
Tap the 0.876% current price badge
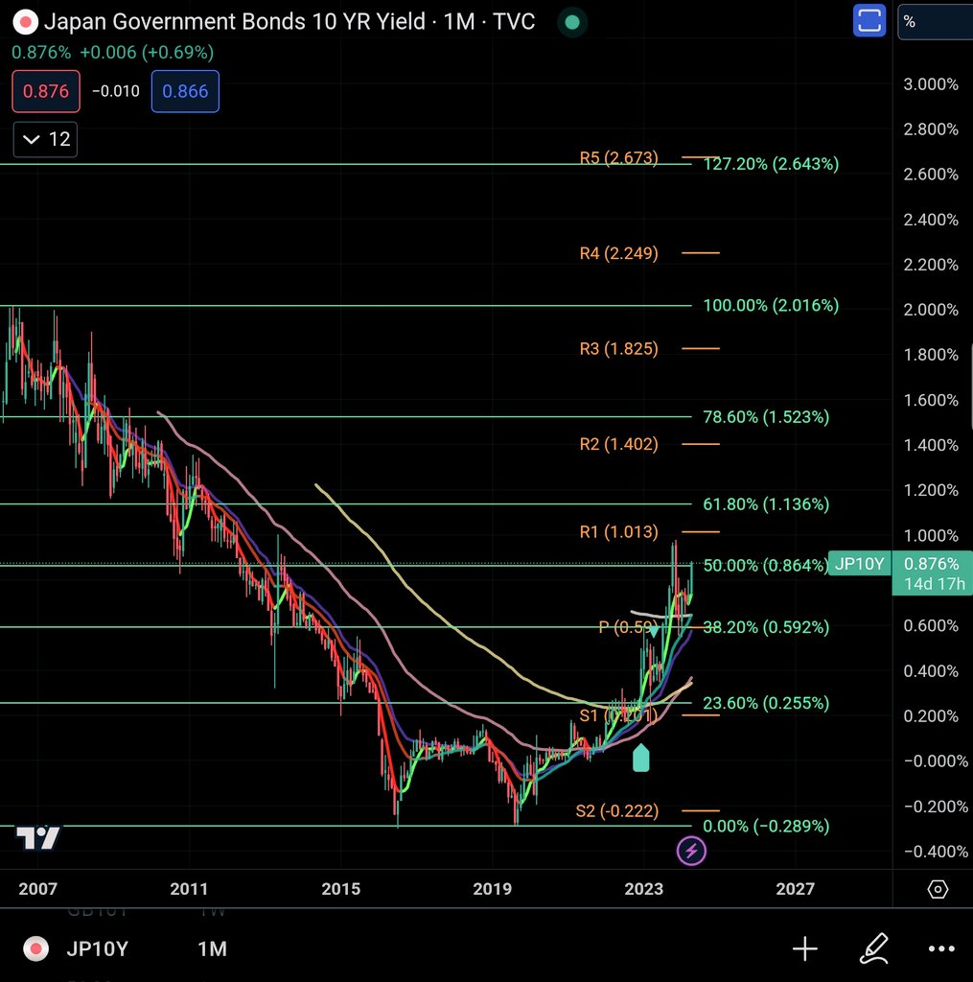932,573
